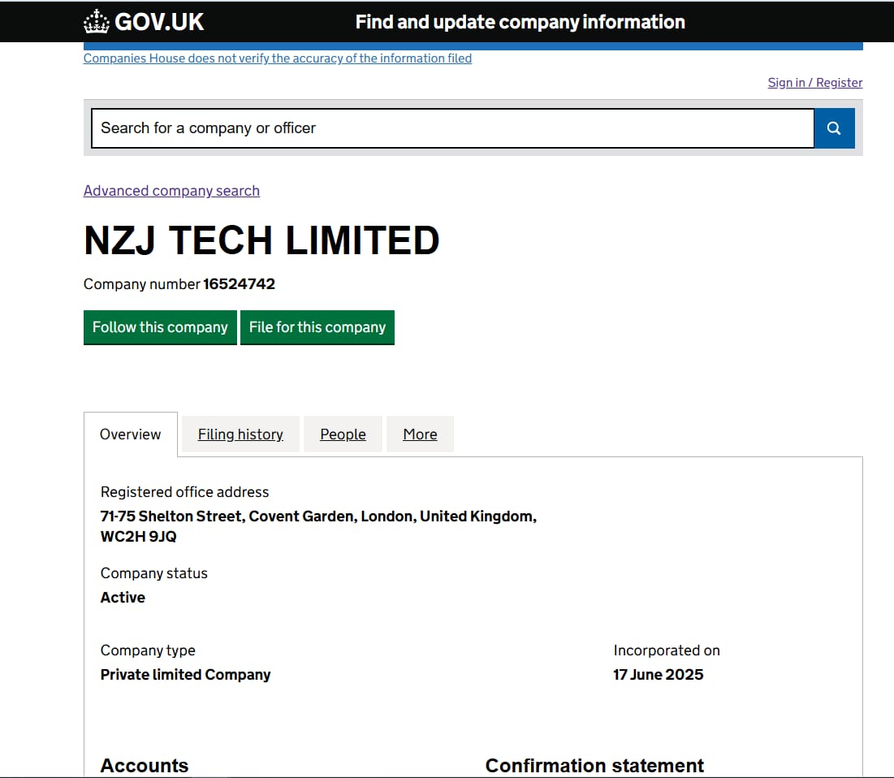894x778 pixels.
Task: Click the 17 June 2025 incorporation date
Action: (x=658, y=675)
